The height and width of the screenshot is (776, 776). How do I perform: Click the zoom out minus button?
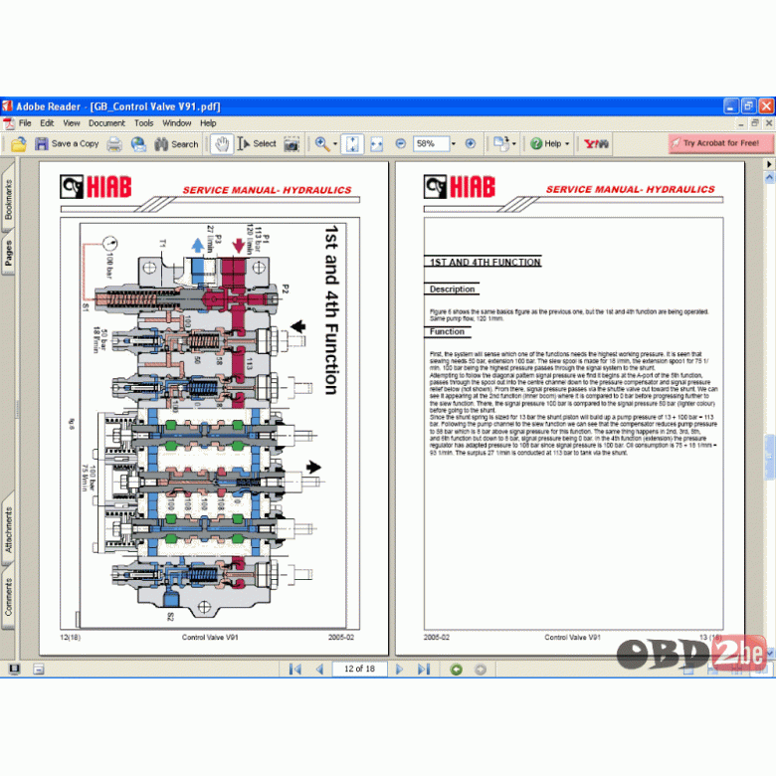coord(401,143)
